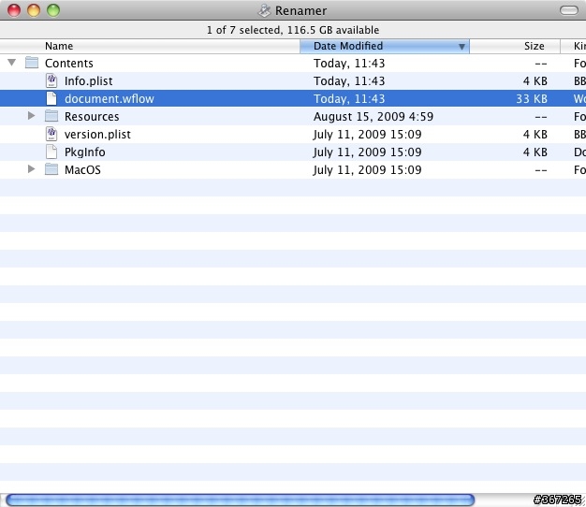Click the date of Info.plist row
This screenshot has height=507, width=586.
(349, 81)
